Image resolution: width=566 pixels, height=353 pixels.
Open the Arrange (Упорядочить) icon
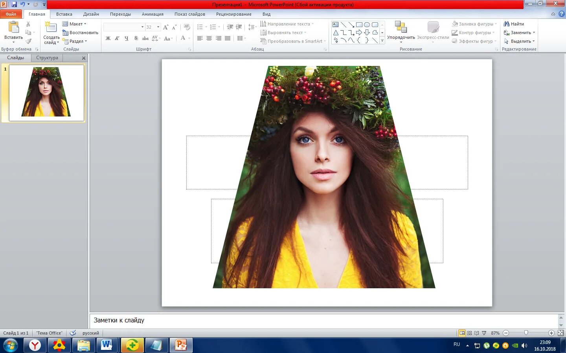(401, 30)
